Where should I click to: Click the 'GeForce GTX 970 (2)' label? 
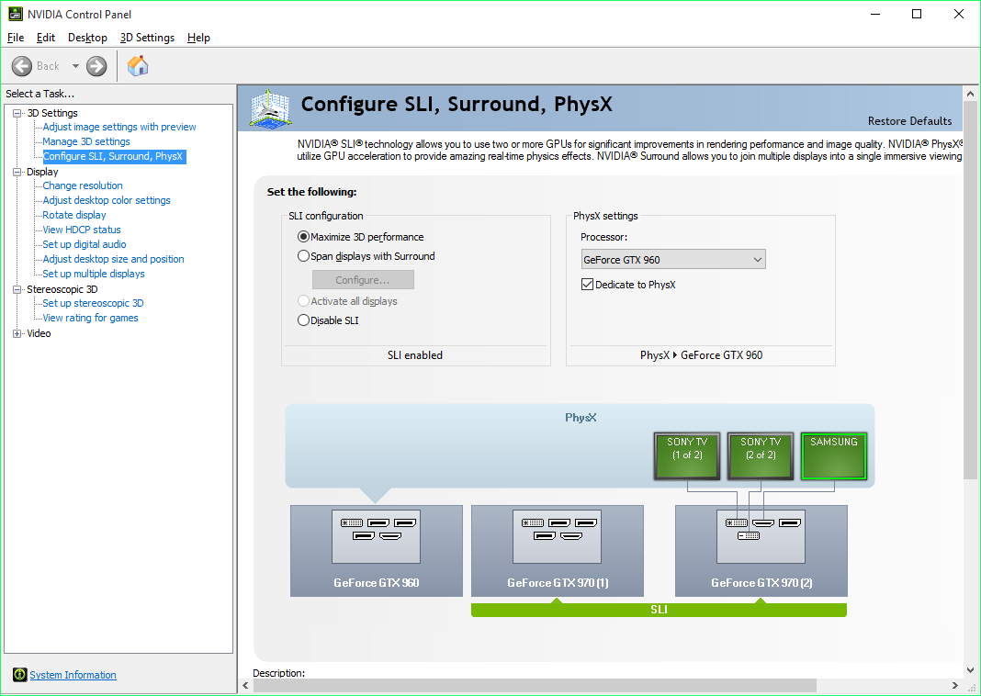pos(761,583)
